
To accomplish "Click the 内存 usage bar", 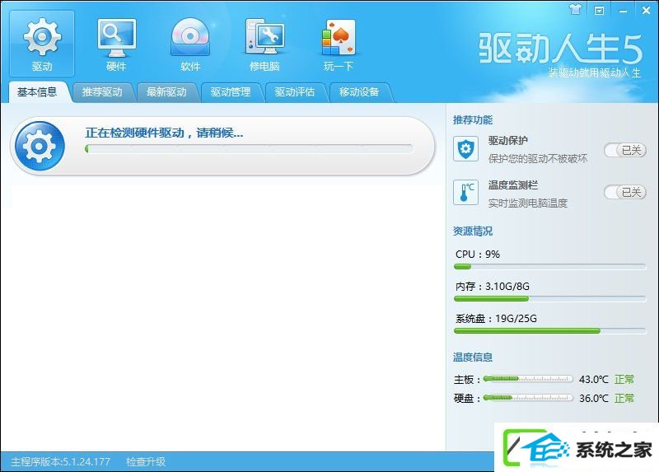I will [x=549, y=298].
